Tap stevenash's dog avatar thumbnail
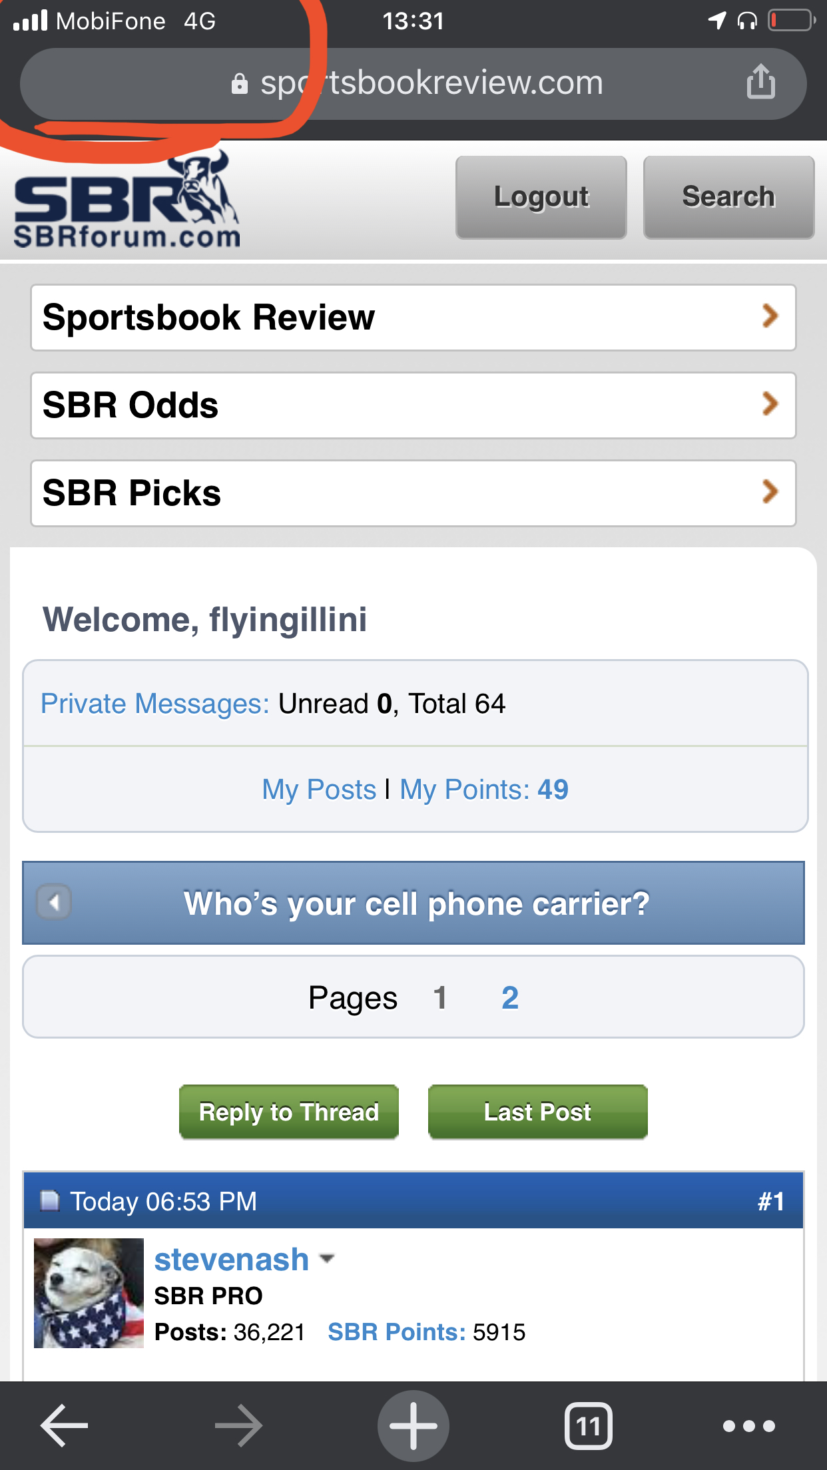The image size is (827, 1470). click(89, 1293)
